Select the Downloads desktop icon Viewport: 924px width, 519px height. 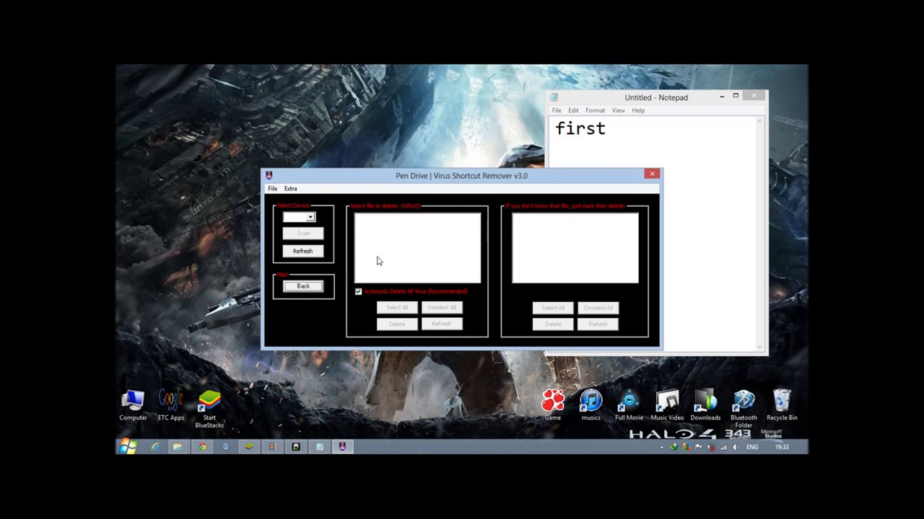[705, 406]
